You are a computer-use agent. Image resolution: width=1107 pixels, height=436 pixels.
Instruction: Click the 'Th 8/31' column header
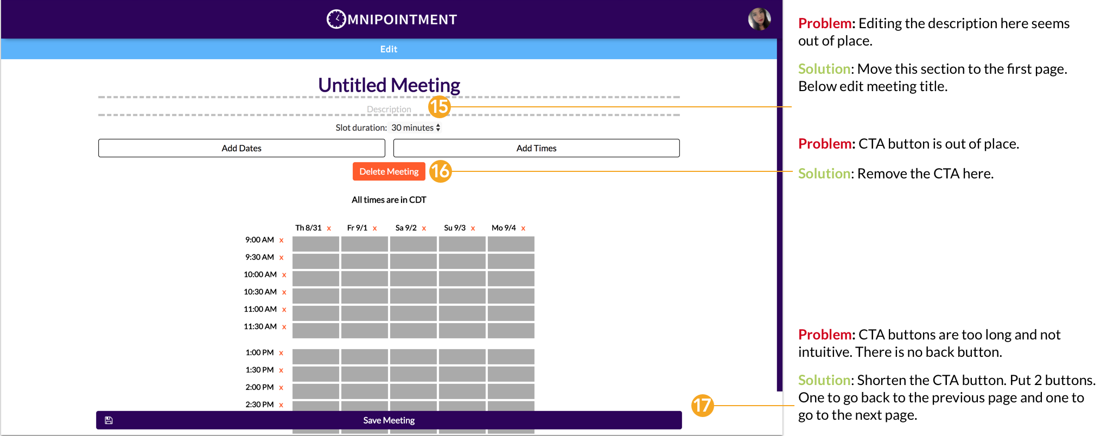pyautogui.click(x=308, y=228)
